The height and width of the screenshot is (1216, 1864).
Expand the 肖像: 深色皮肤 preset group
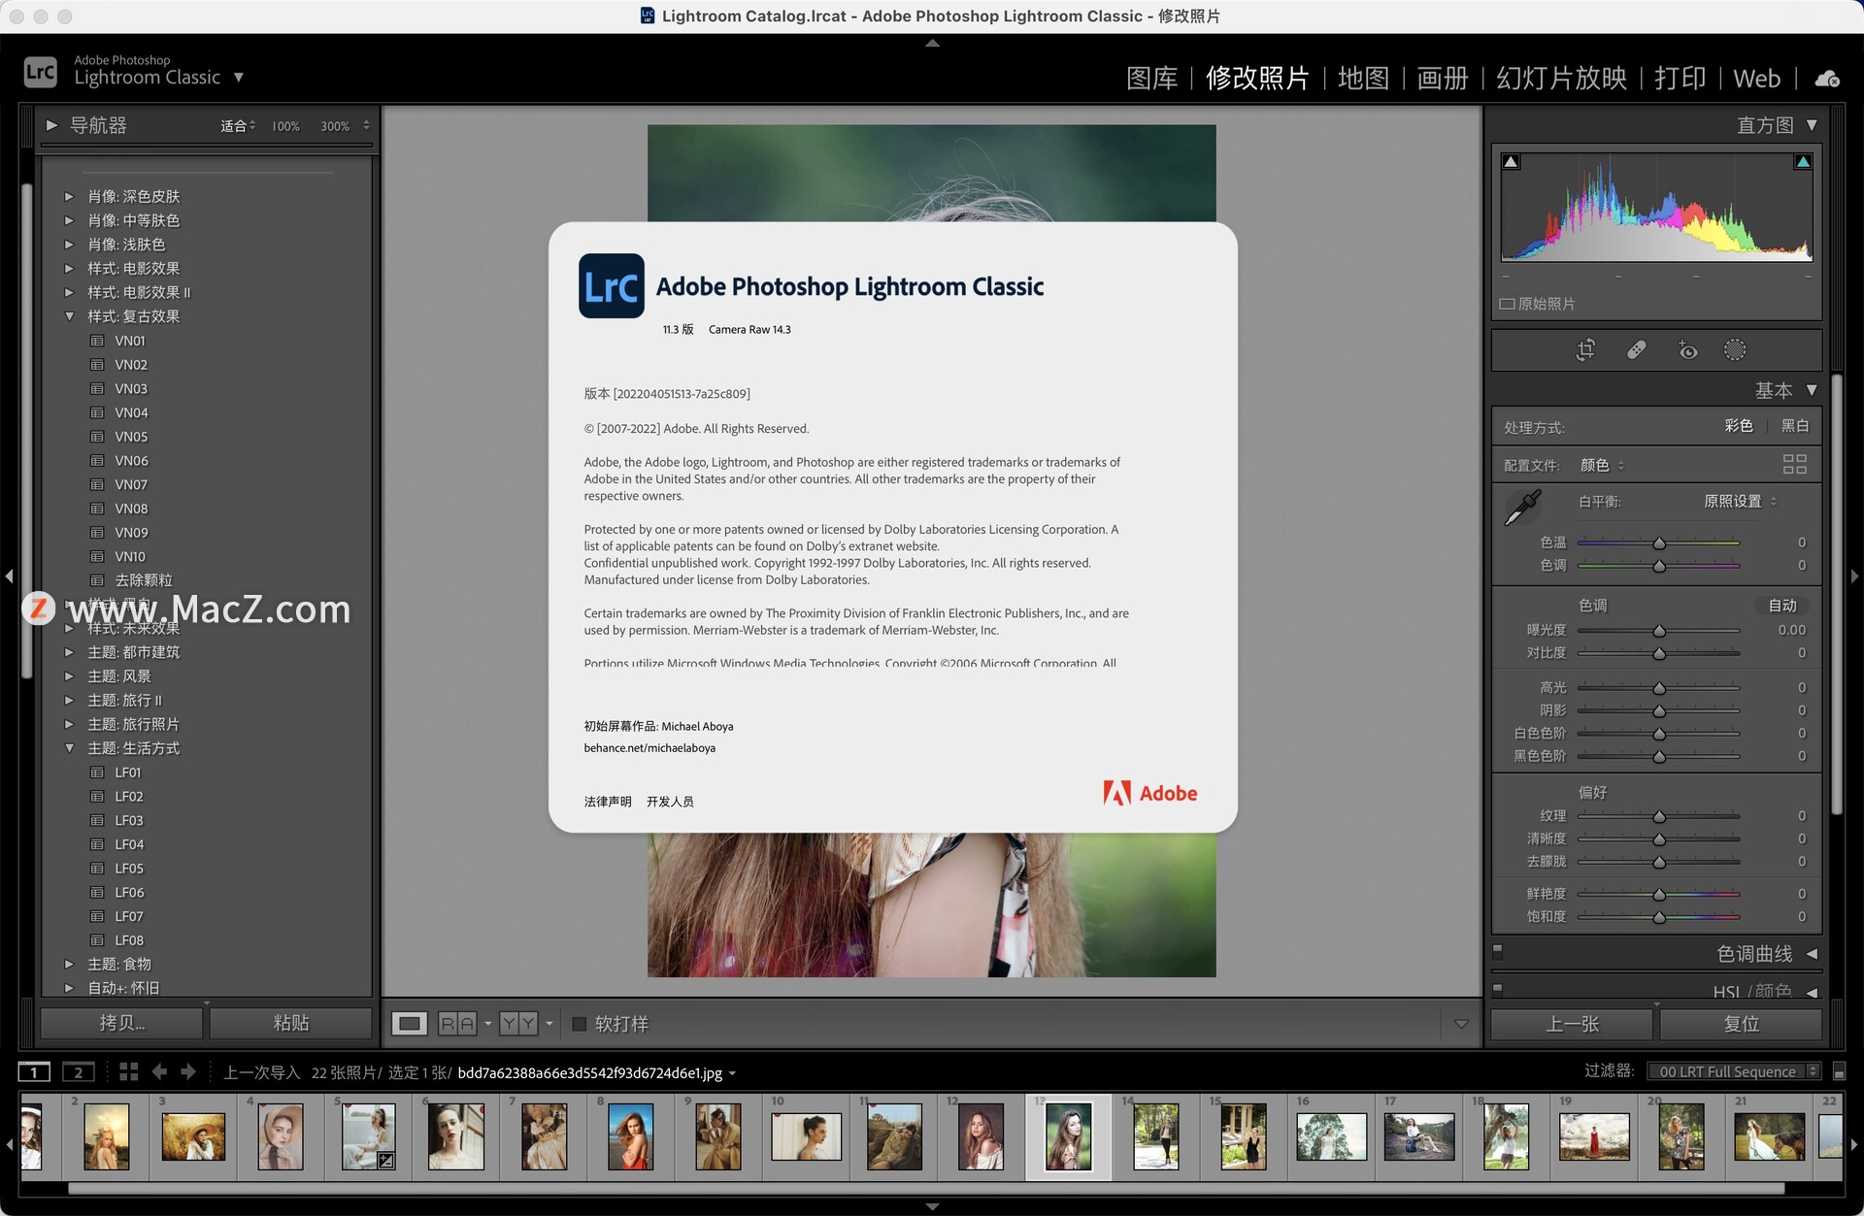pos(69,197)
